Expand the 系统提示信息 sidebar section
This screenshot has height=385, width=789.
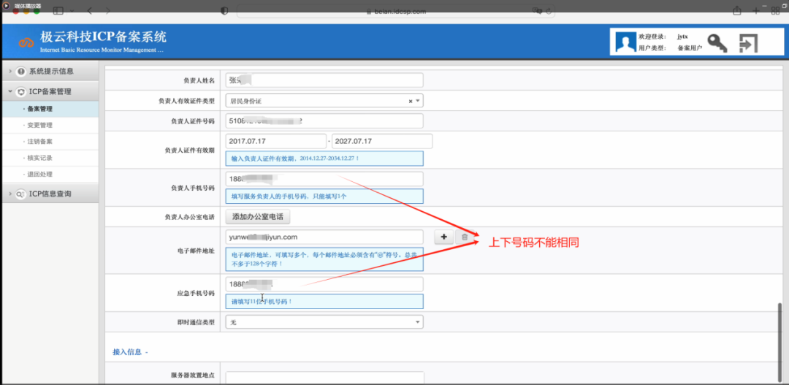50,72
